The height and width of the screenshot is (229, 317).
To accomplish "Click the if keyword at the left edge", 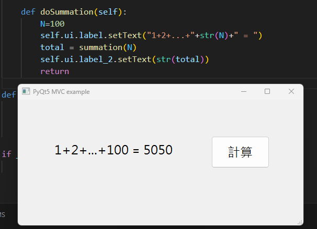I will pyautogui.click(x=6, y=154).
